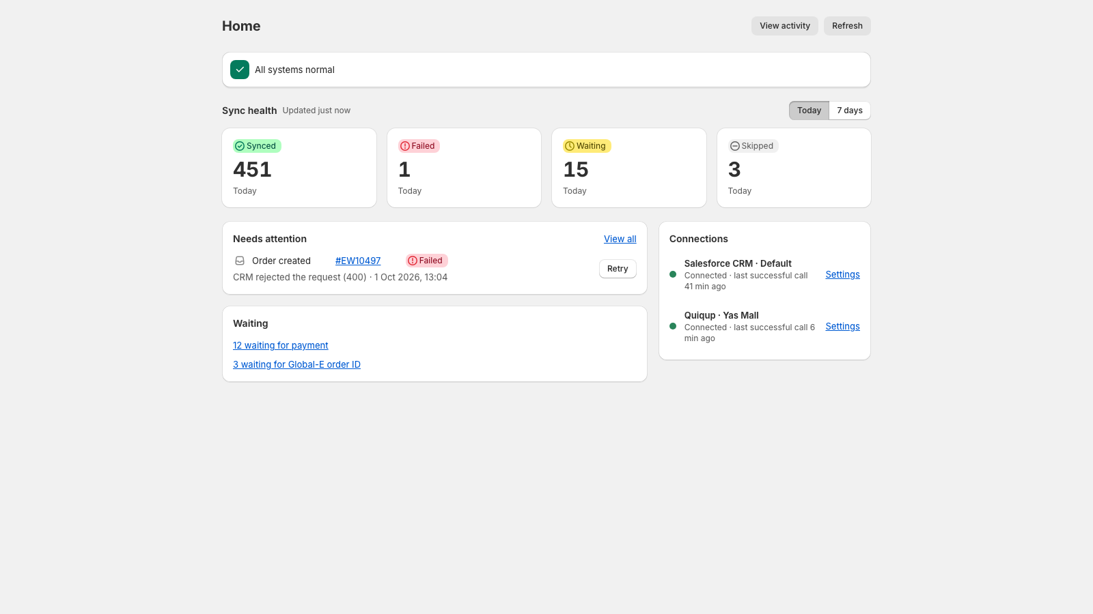
Task: Click the Needs attention heading
Action: coord(270,239)
